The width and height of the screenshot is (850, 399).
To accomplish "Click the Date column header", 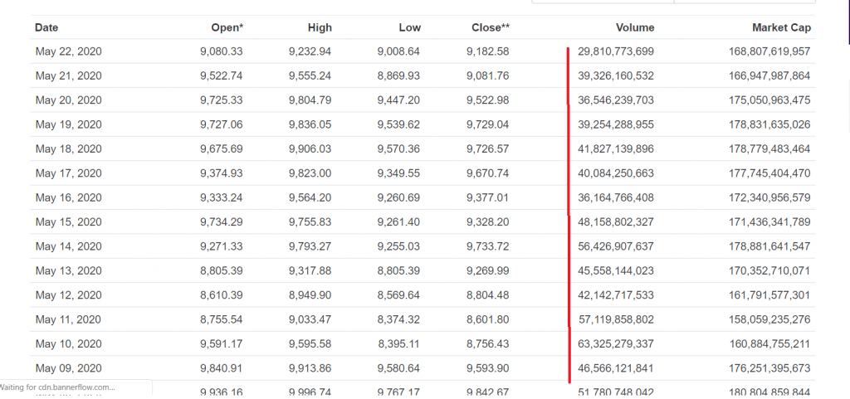I will 46,27.
